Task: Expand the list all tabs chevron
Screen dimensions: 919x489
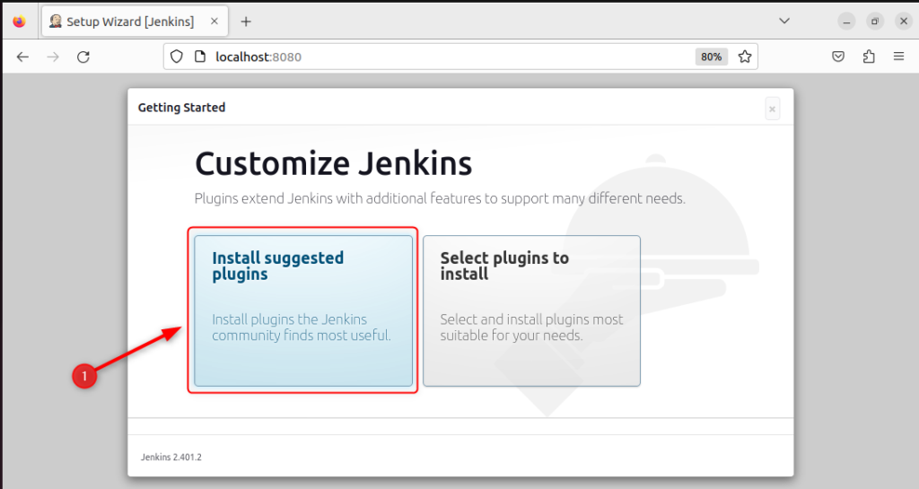Action: [x=784, y=21]
